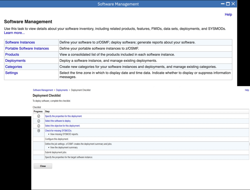The height and width of the screenshot is (190, 250).
Task: Click completed checkmark icon beside Select the software step
Action: click(39, 121)
